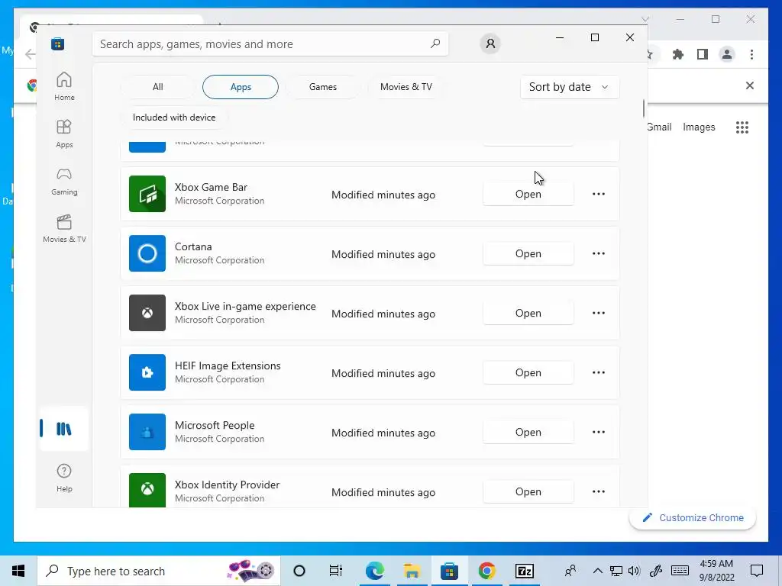Screen dimensions: 782x586
Task: Open more options for Microsoft People
Action: click(x=599, y=432)
